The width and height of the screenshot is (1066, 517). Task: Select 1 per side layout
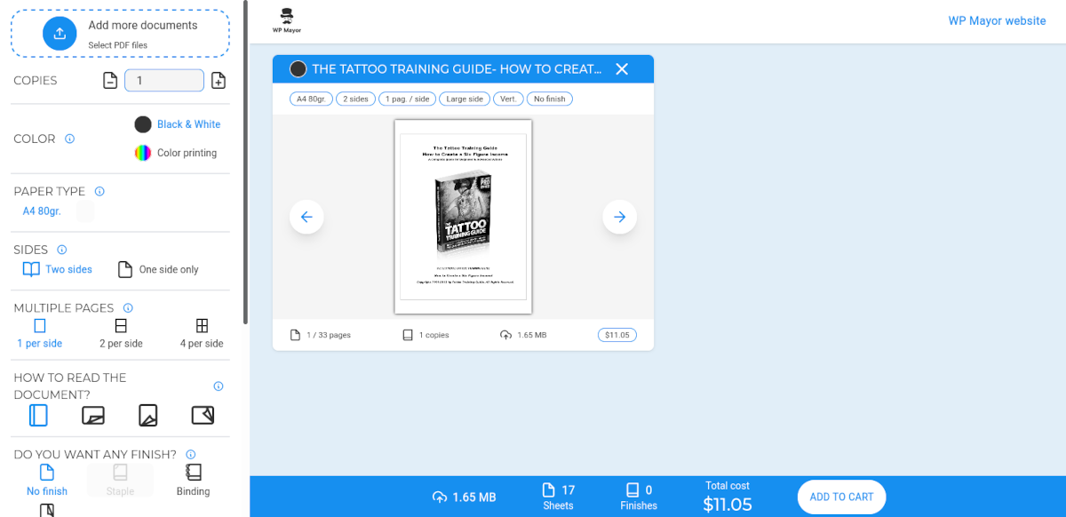39,334
